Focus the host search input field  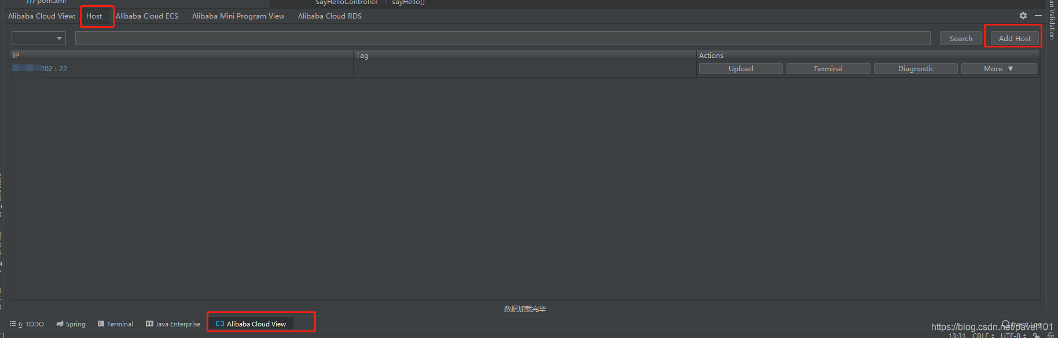[502, 38]
